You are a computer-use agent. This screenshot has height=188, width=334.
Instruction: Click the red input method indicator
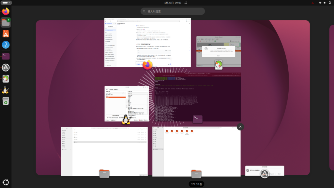pos(313,3)
